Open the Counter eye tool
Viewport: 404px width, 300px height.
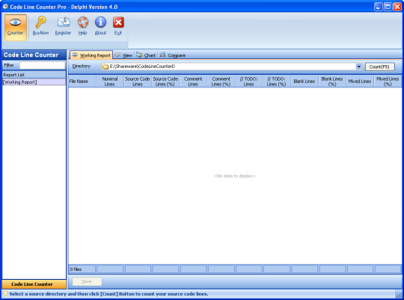coord(15,27)
